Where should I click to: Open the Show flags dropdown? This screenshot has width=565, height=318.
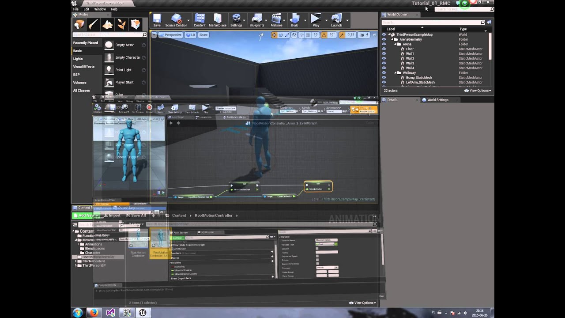[203, 35]
